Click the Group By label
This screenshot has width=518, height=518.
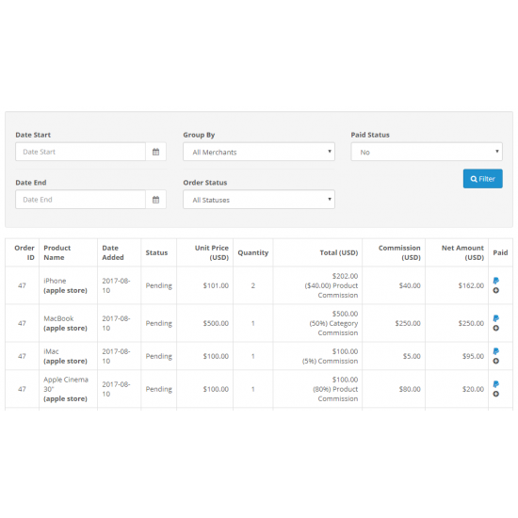point(199,135)
